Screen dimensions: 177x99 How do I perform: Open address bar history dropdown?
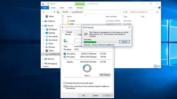coord(124,12)
